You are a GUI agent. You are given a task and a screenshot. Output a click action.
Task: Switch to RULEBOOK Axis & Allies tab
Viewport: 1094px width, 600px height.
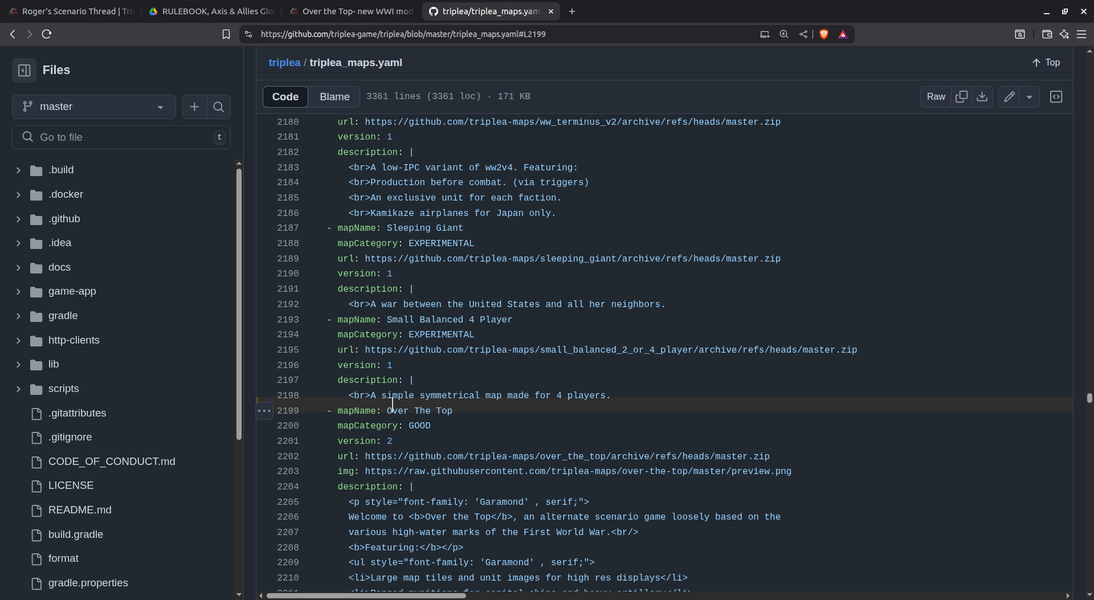click(211, 11)
